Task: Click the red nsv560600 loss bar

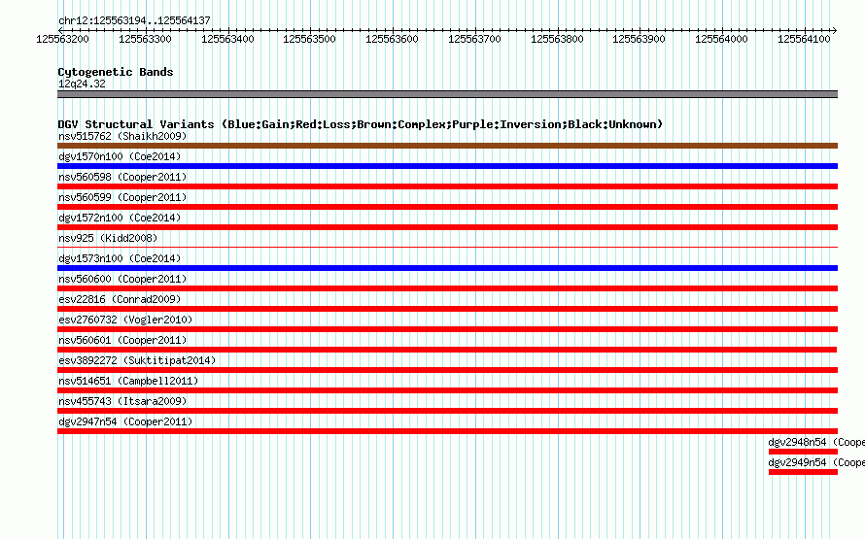Action: [x=447, y=288]
